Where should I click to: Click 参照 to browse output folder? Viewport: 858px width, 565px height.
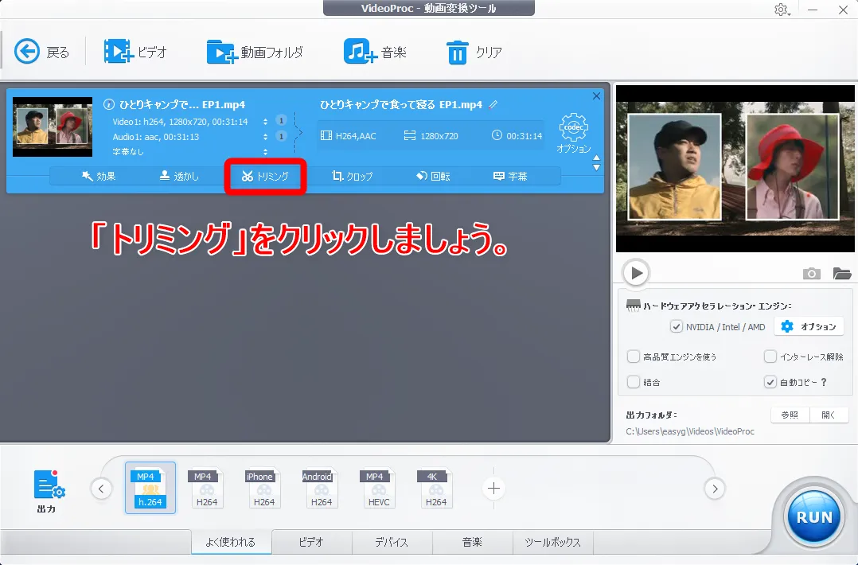(790, 415)
